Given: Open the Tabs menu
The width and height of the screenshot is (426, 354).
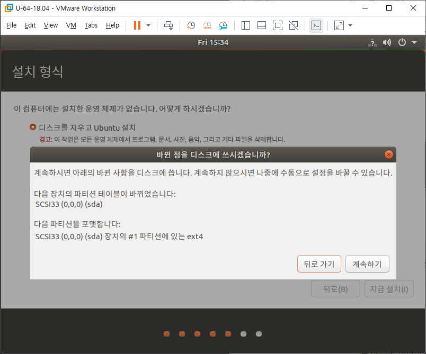Looking at the screenshot, I should tap(91, 25).
